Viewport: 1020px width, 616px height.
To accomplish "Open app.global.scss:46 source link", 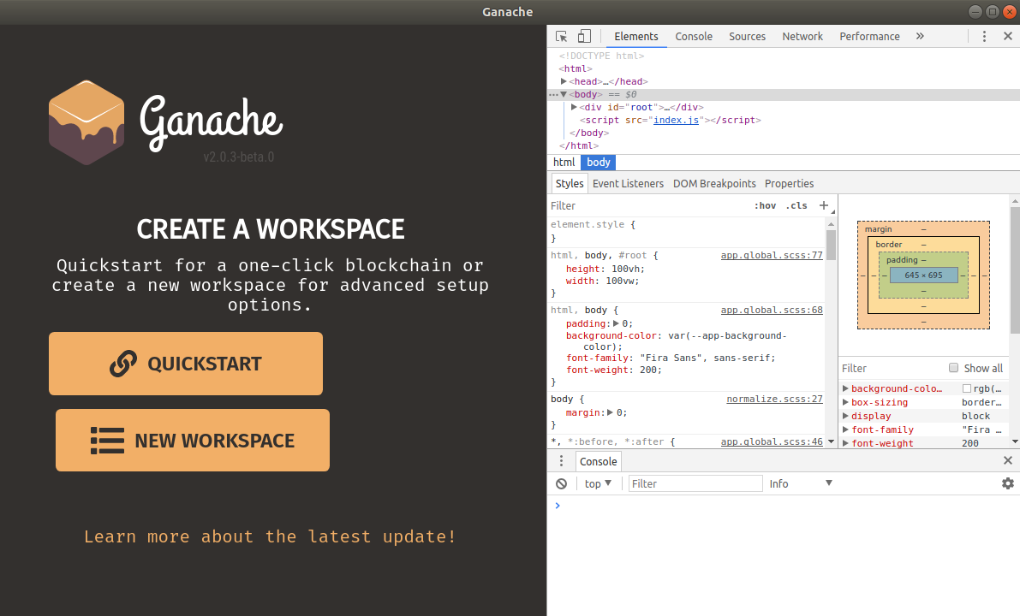I will (772, 441).
